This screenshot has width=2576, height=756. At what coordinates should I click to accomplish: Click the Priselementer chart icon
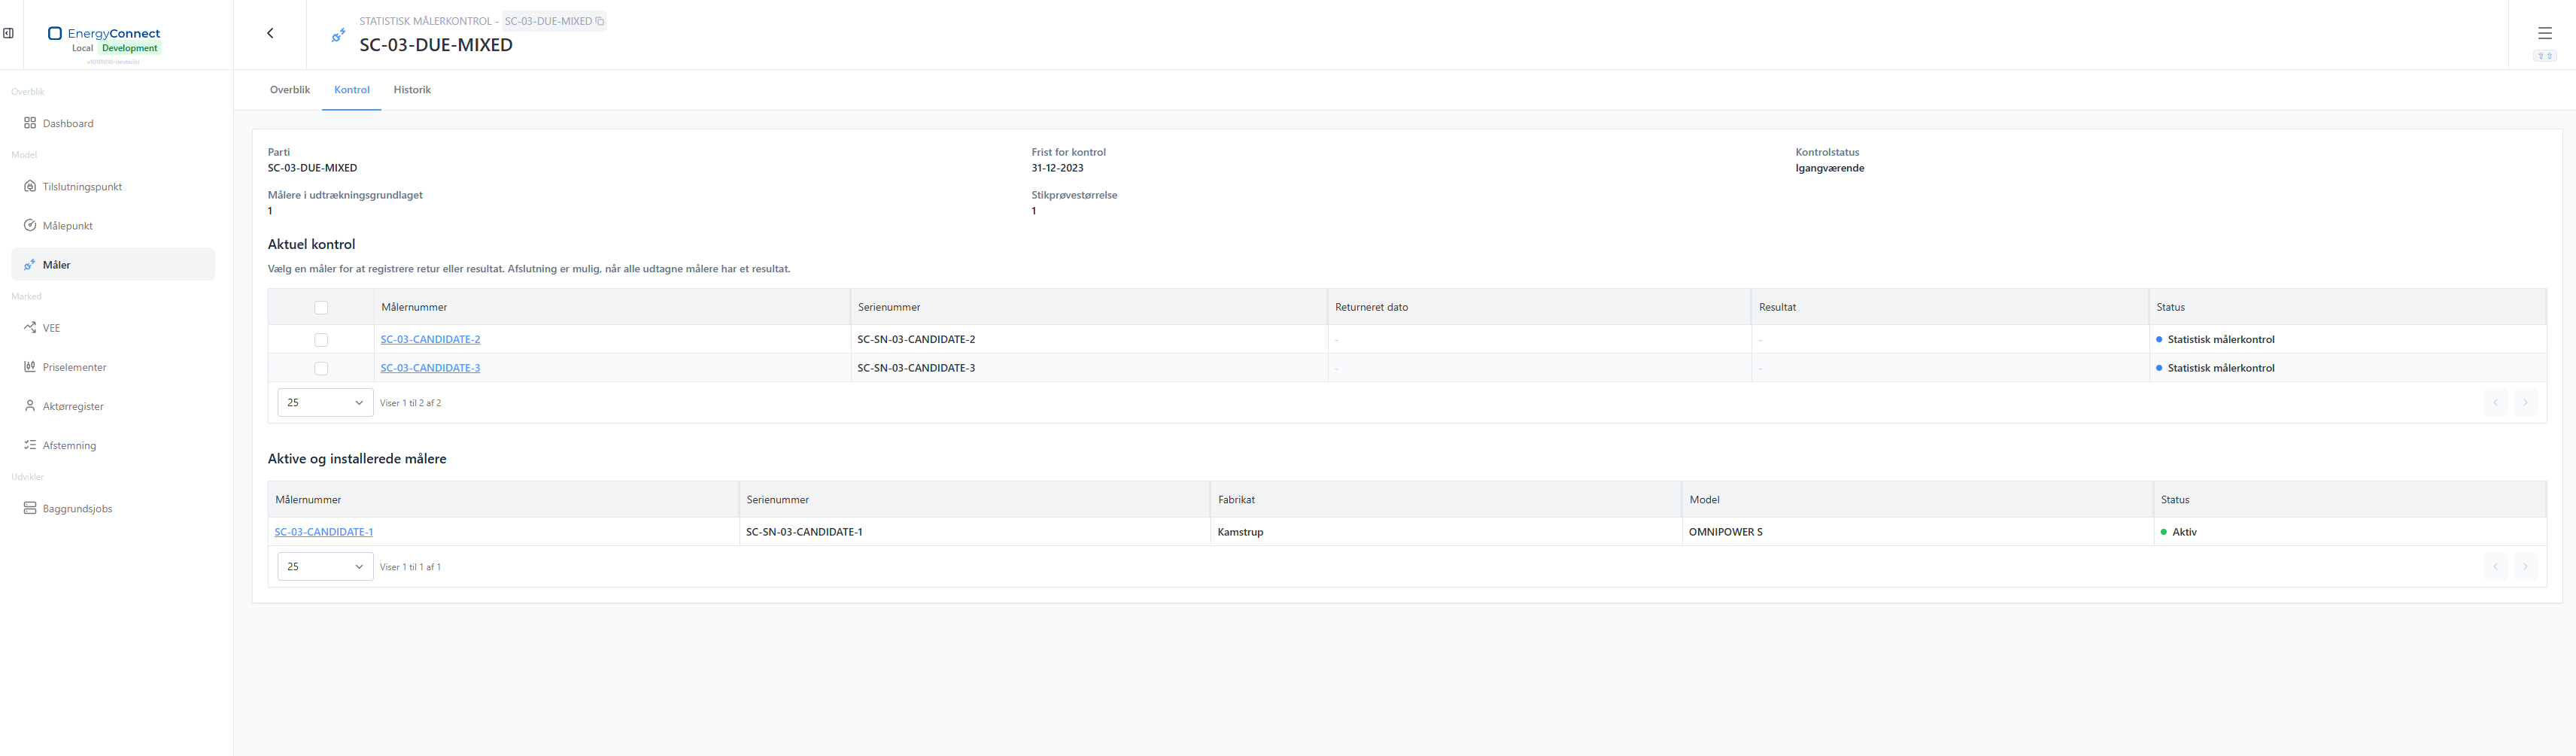[x=30, y=366]
